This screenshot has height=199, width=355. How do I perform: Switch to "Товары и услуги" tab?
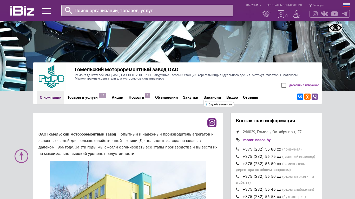[82, 97]
